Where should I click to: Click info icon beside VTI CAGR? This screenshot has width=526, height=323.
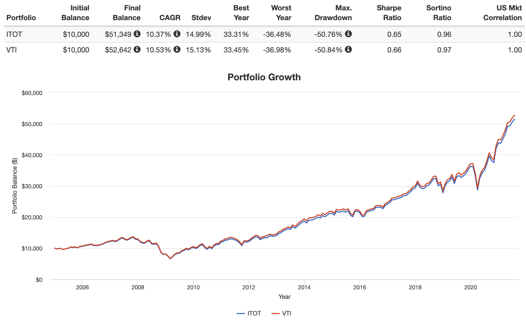[x=177, y=50]
